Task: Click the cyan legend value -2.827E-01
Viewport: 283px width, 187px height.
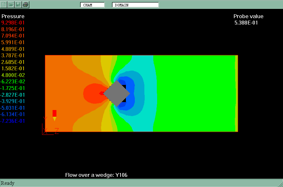Action: (13, 95)
